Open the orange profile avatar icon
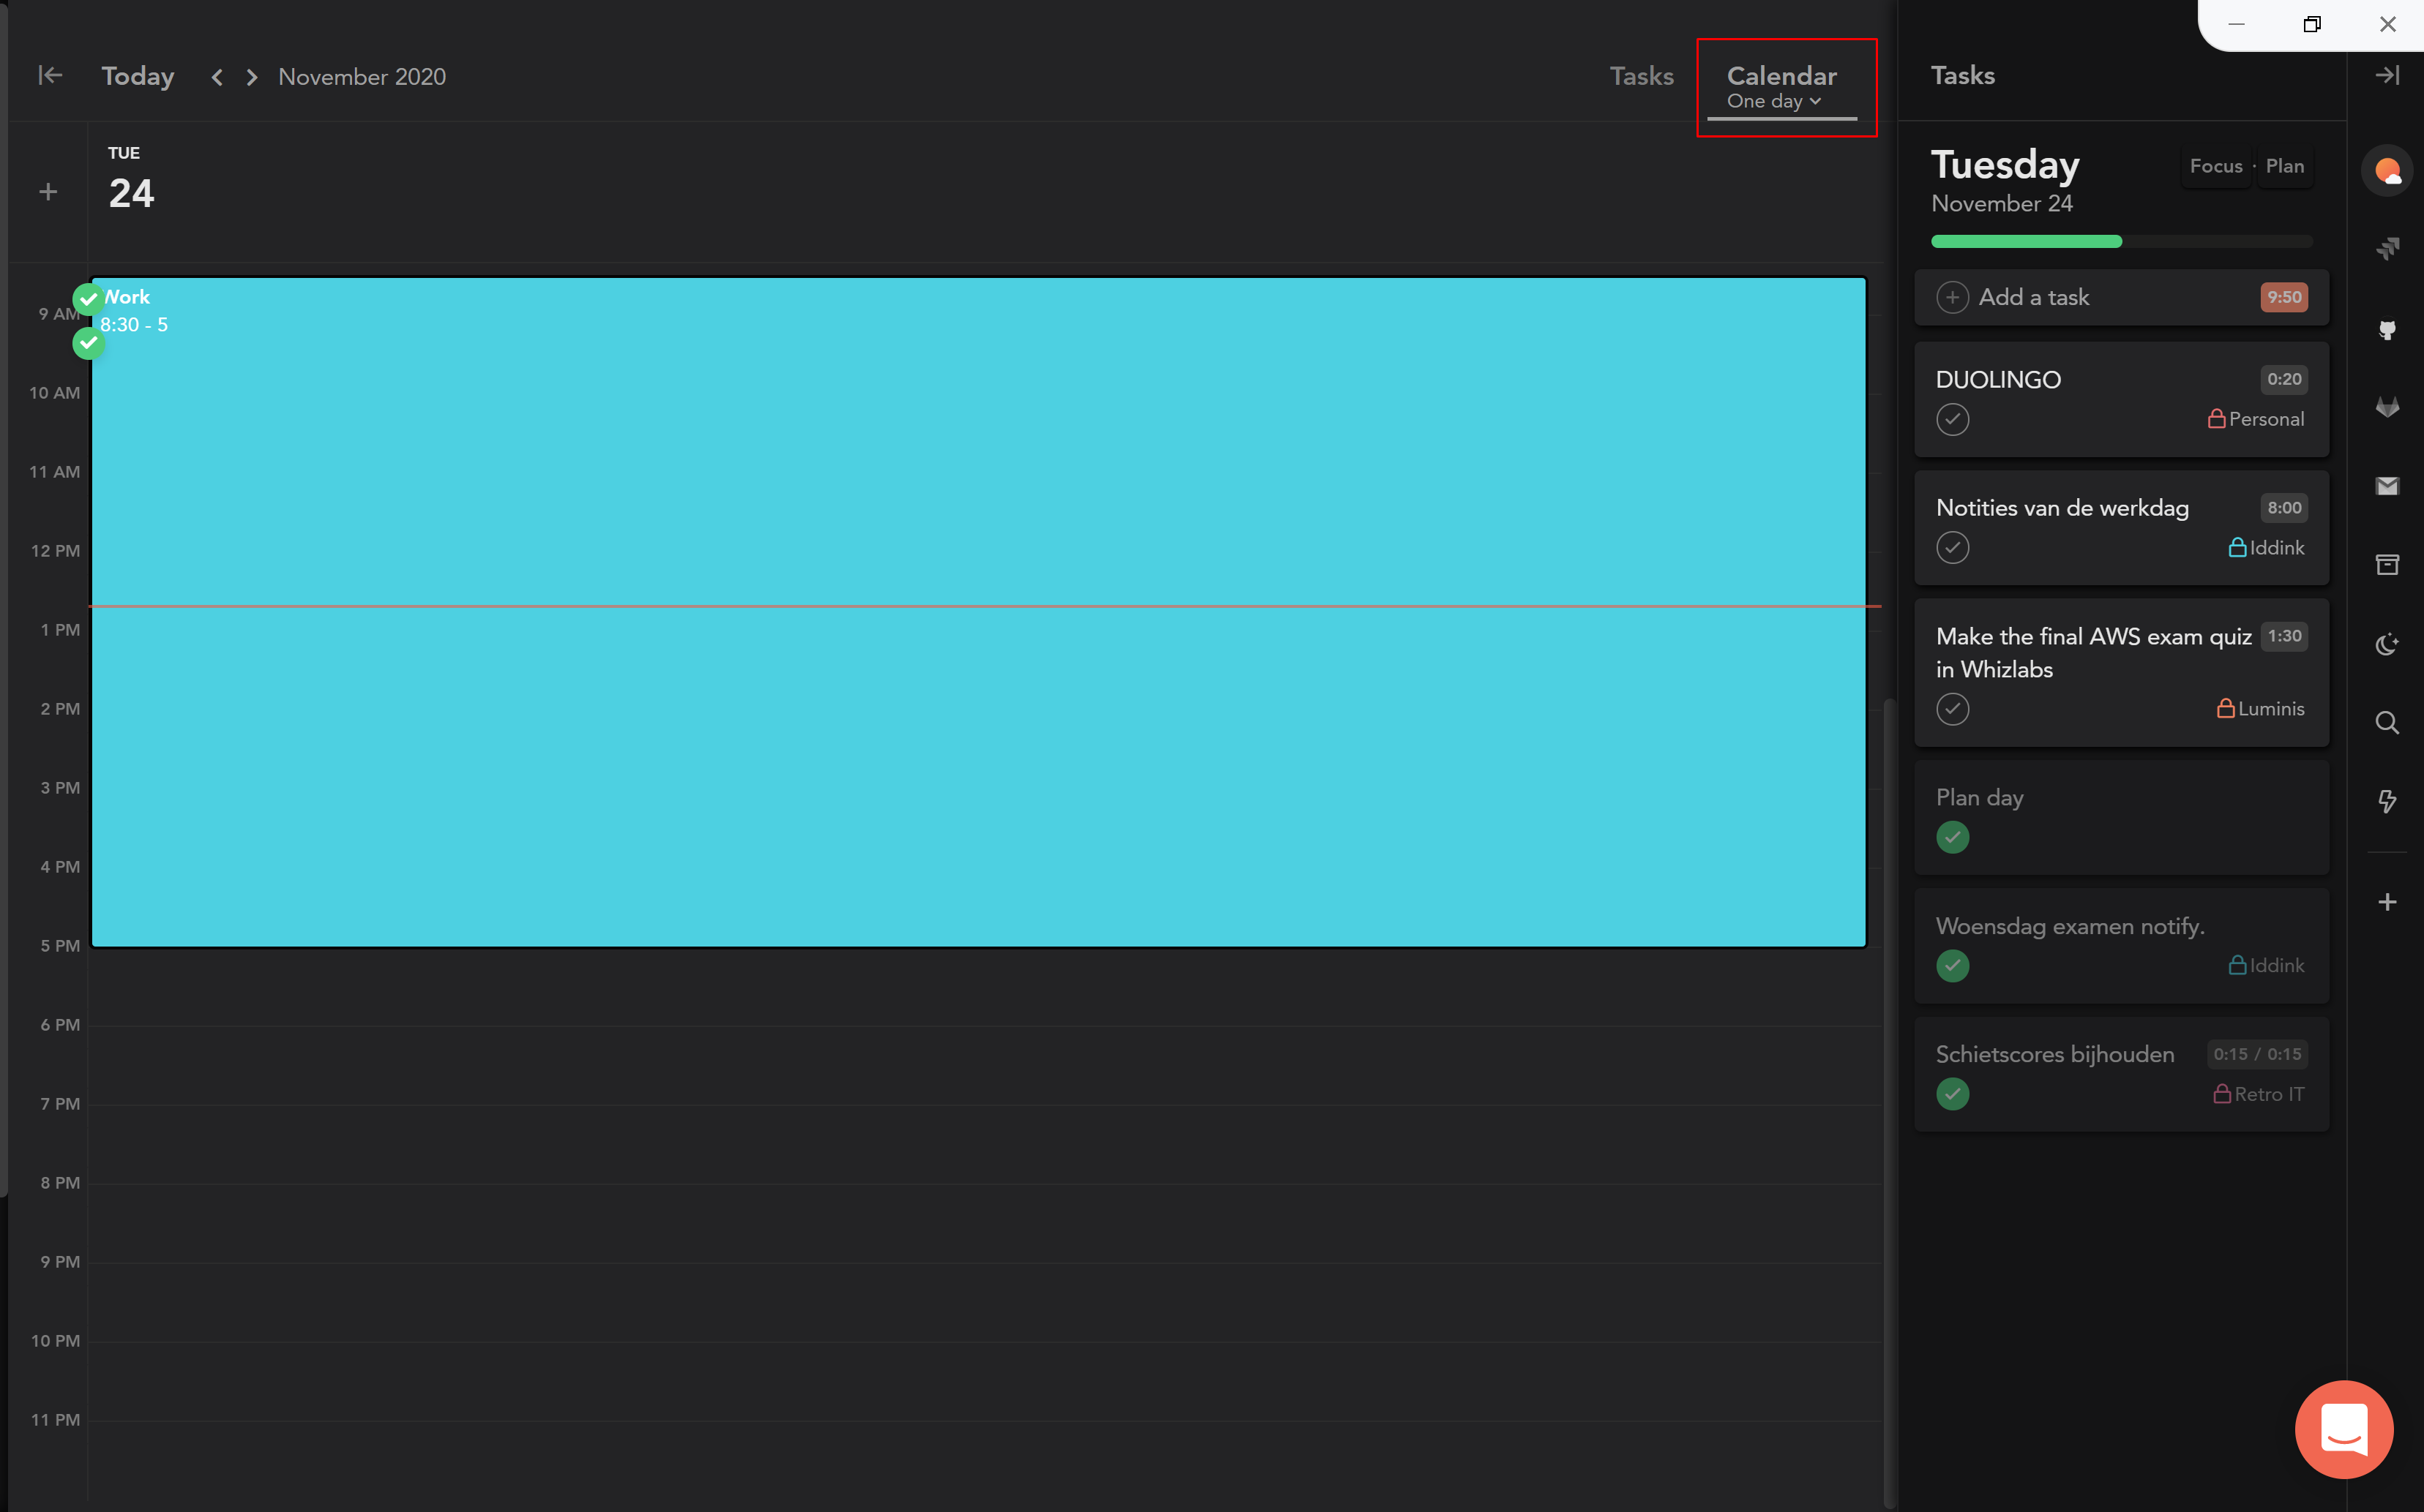The height and width of the screenshot is (1512, 2424). (2387, 171)
